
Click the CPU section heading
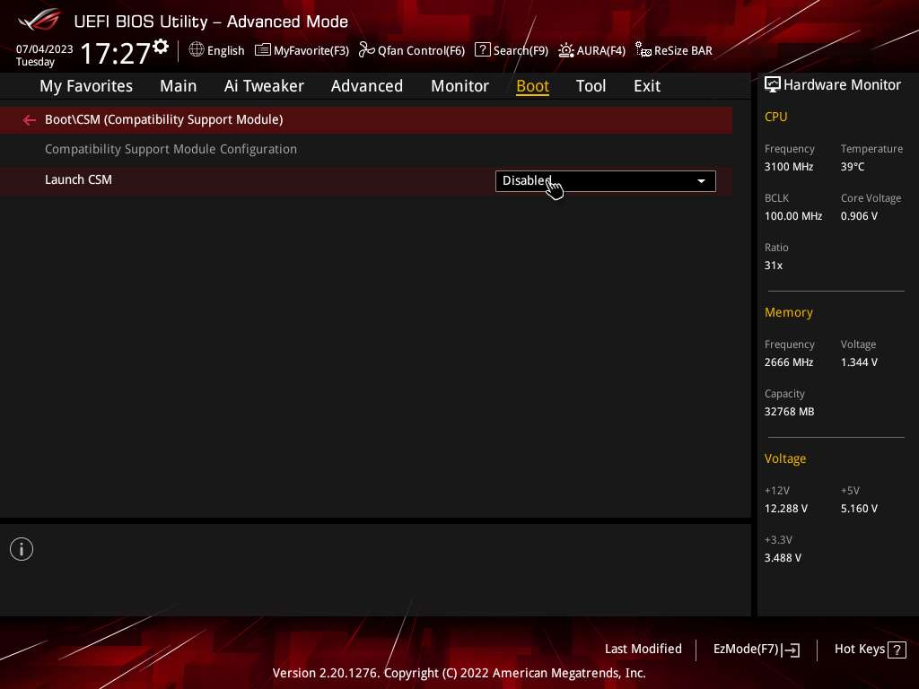tap(775, 118)
